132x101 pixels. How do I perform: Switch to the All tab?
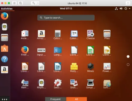[77, 99]
